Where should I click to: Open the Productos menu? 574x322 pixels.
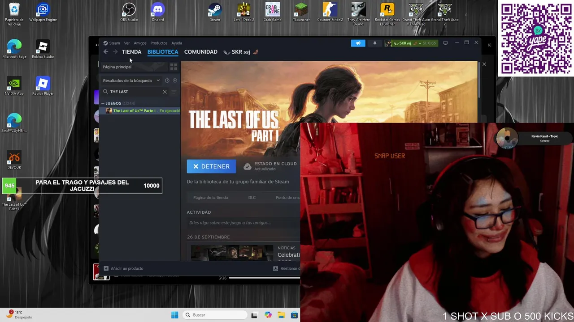[159, 43]
